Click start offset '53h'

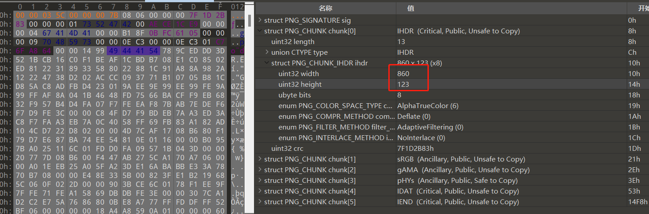633,191
